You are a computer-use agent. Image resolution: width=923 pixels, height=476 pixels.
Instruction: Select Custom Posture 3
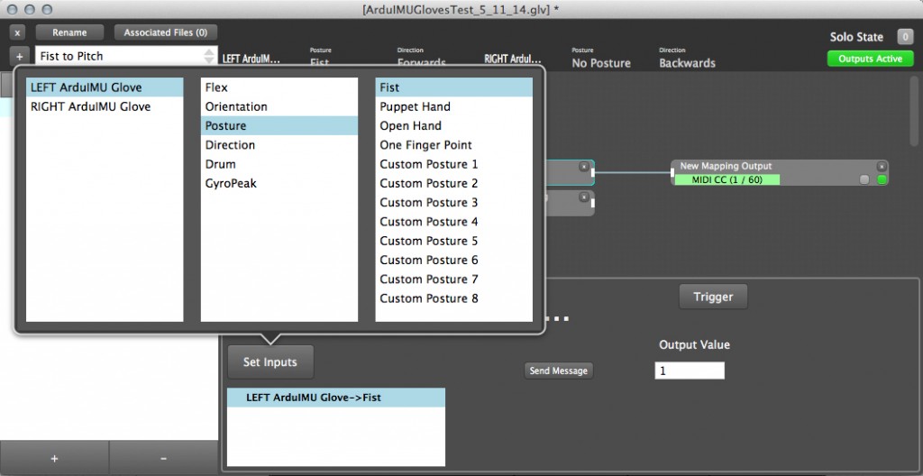[x=454, y=202]
